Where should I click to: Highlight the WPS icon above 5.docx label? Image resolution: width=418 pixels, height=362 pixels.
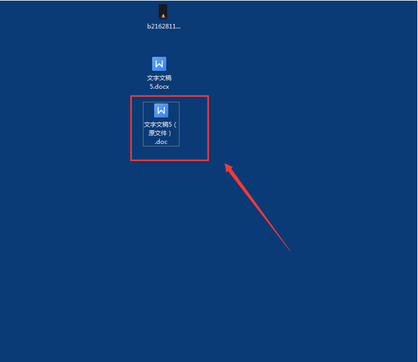(x=159, y=64)
